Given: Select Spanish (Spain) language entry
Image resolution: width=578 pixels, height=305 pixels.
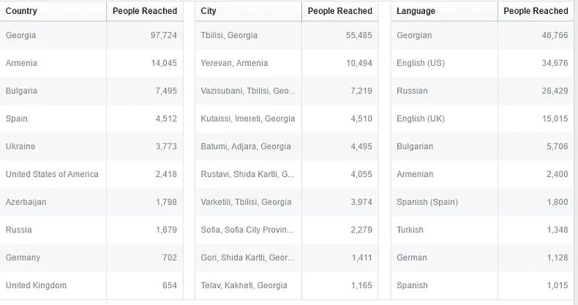Looking at the screenshot, I should pyautogui.click(x=427, y=202).
